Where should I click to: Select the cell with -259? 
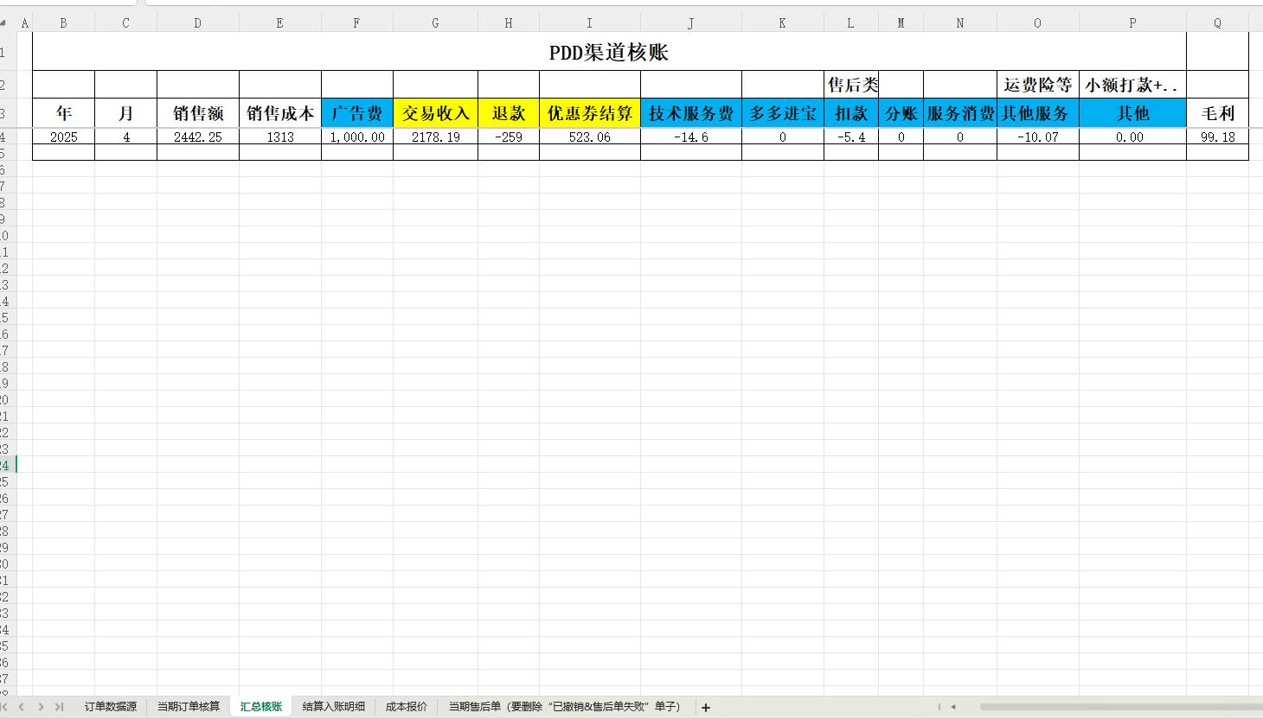509,137
